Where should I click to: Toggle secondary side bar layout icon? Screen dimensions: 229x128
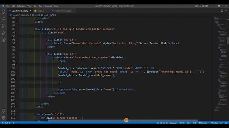[x=203, y=6]
